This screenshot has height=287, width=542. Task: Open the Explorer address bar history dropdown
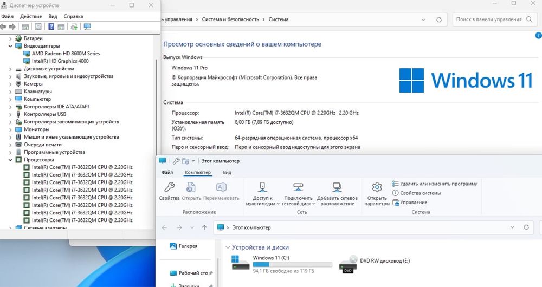click(x=512, y=227)
